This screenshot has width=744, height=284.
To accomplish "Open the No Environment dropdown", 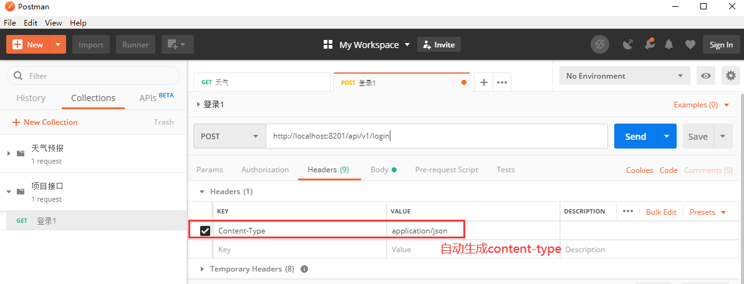I will (x=624, y=76).
